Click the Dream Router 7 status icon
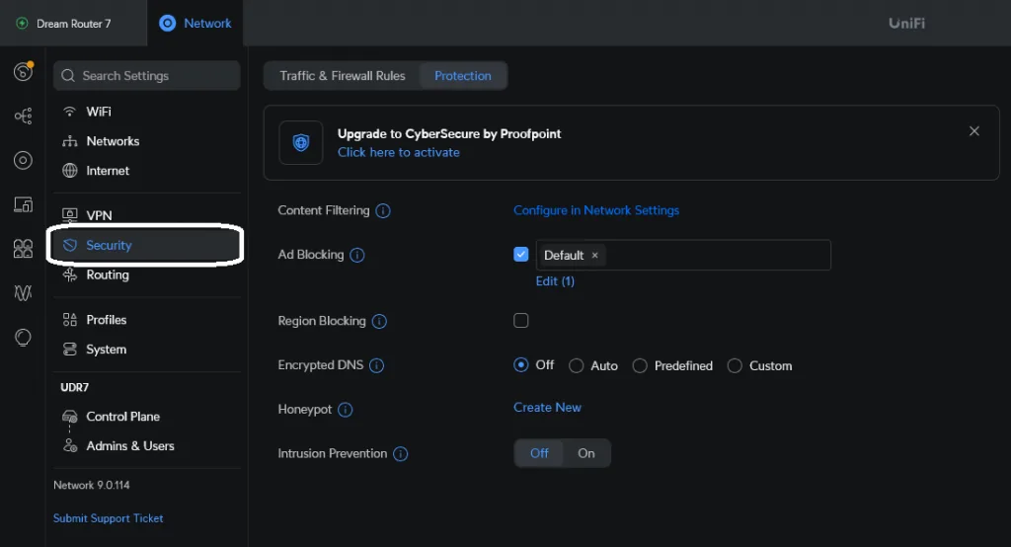The width and height of the screenshot is (1011, 547). pos(22,24)
